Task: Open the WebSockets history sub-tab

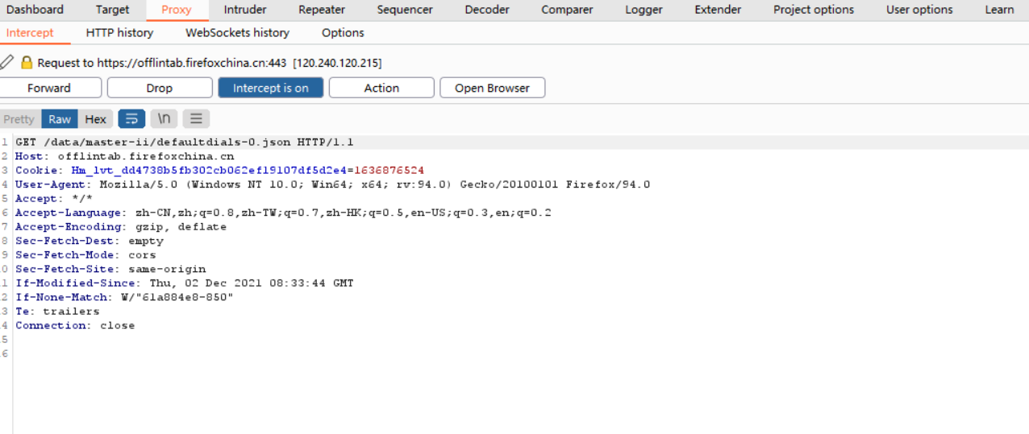Action: pyautogui.click(x=237, y=33)
